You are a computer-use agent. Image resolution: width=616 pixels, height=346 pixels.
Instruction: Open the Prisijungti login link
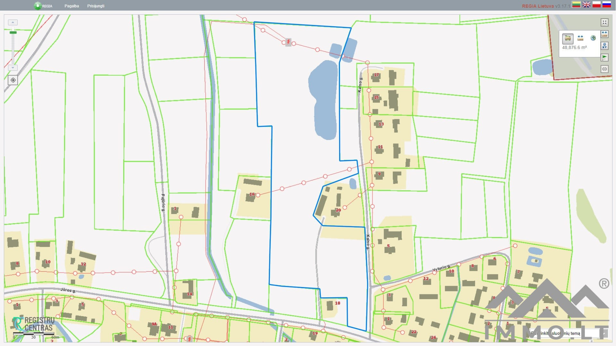point(96,6)
